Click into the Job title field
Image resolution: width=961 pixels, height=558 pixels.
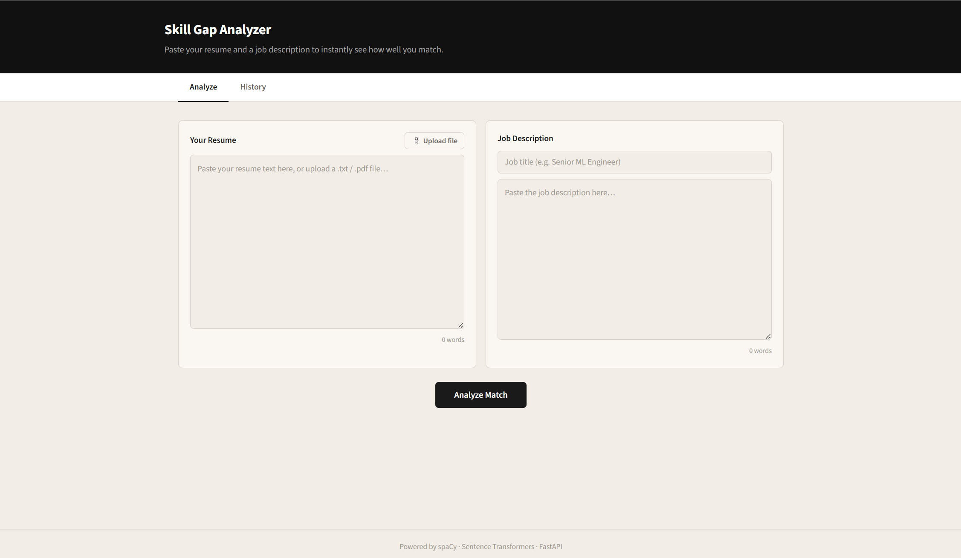pos(634,162)
